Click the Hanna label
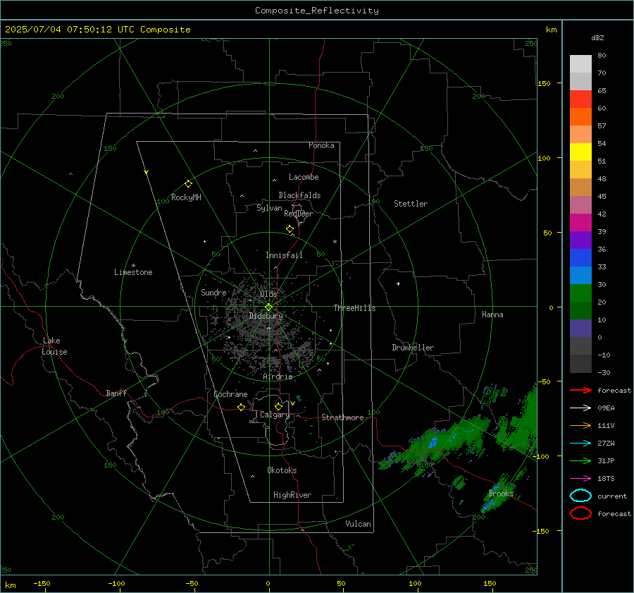Viewport: 634px width, 593px height. pyautogui.click(x=492, y=314)
